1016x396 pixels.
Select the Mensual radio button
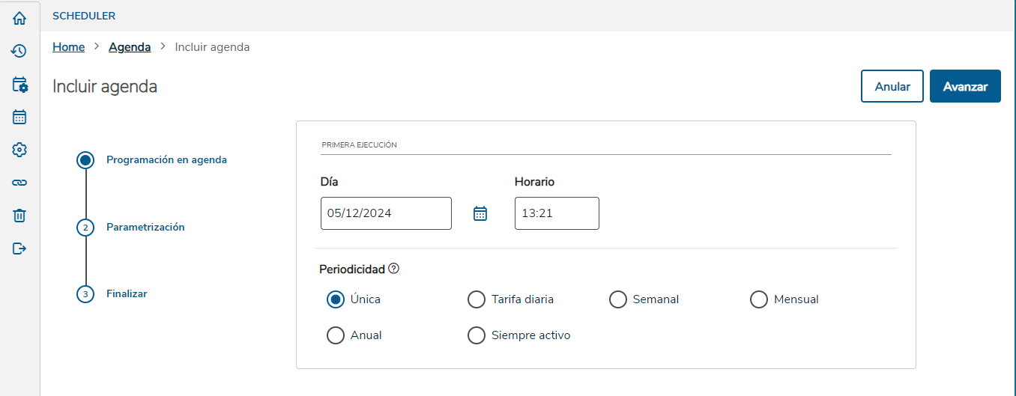(x=759, y=299)
